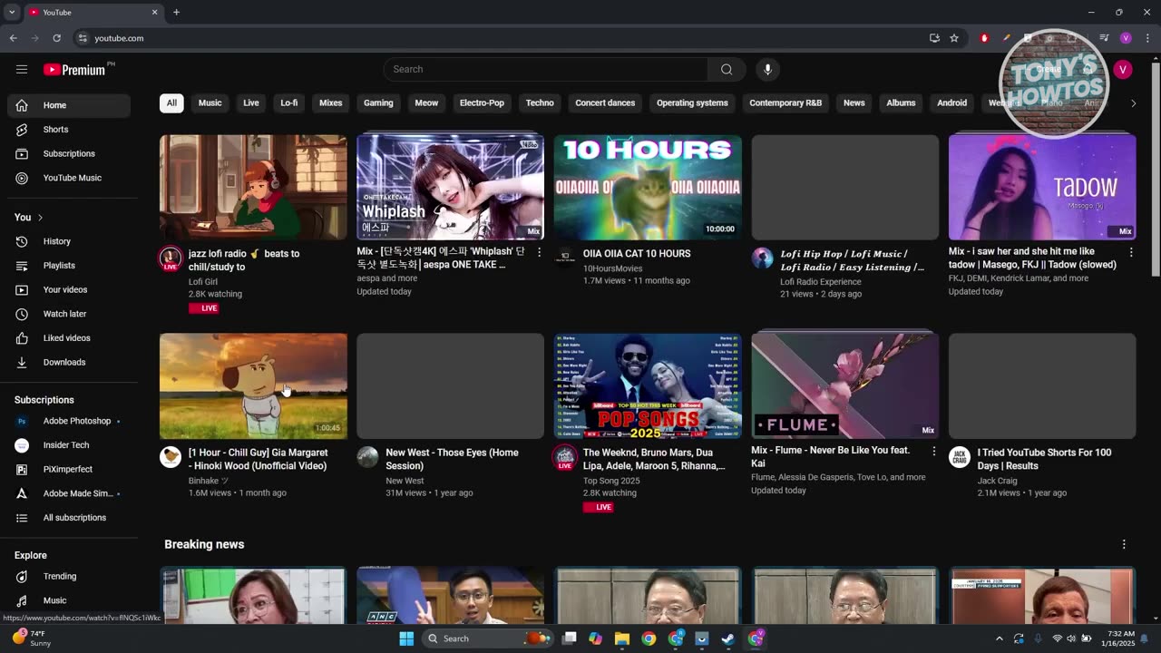Open Your videos
This screenshot has width=1161, height=653.
pyautogui.click(x=69, y=289)
